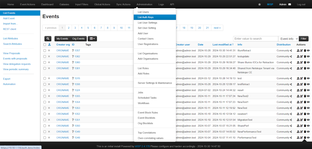Go to page 5 in pagination
The height and width of the screenshot is (149, 312).
tap(88, 28)
